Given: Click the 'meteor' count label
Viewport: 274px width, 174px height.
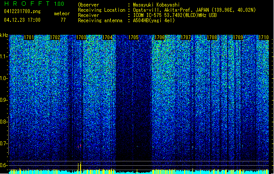Looking at the screenshot, I should click(62, 13).
